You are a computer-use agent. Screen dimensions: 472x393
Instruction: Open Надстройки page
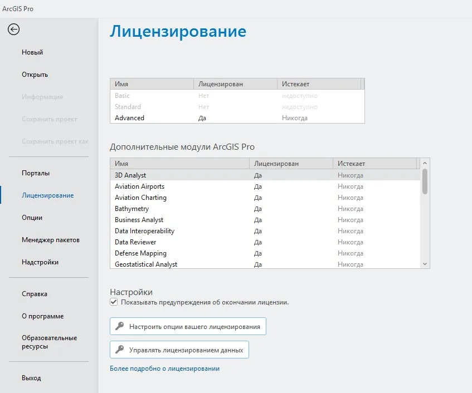(40, 262)
